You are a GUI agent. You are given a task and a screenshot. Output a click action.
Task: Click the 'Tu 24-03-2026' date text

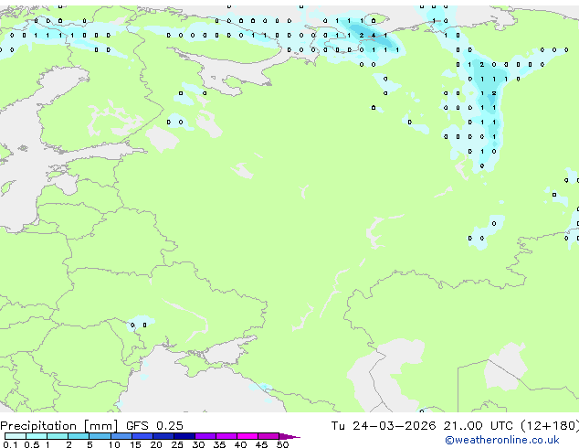(384, 425)
